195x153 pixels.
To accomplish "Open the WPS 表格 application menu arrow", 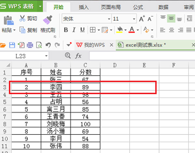I will (x=40, y=6).
